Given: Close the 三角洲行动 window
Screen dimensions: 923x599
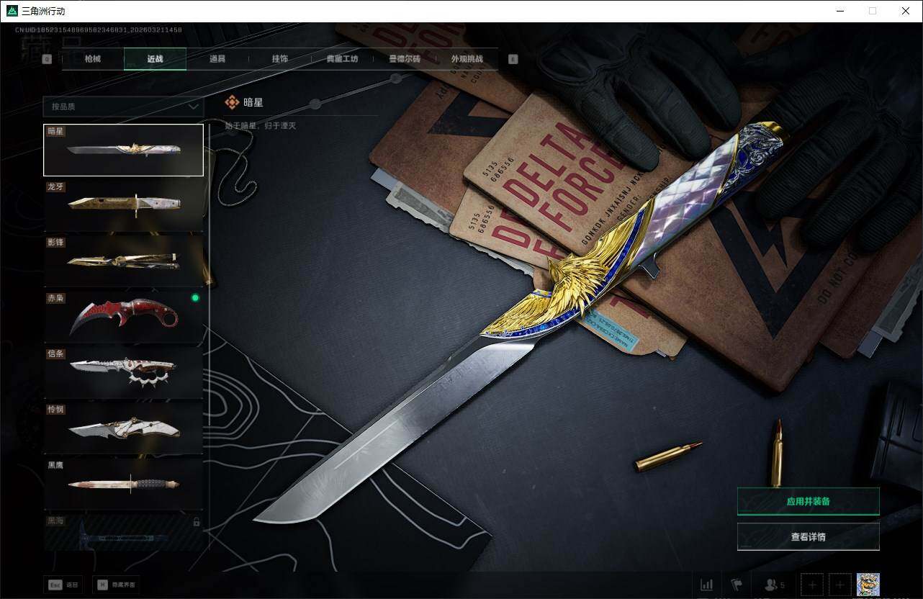Looking at the screenshot, I should point(906,11).
